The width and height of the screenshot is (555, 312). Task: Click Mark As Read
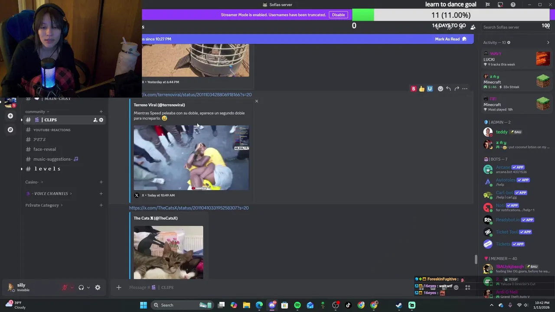click(x=451, y=39)
